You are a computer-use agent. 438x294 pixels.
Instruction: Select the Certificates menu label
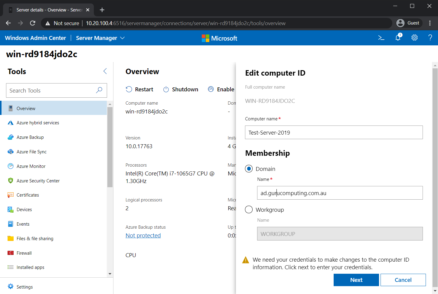[x=28, y=195]
